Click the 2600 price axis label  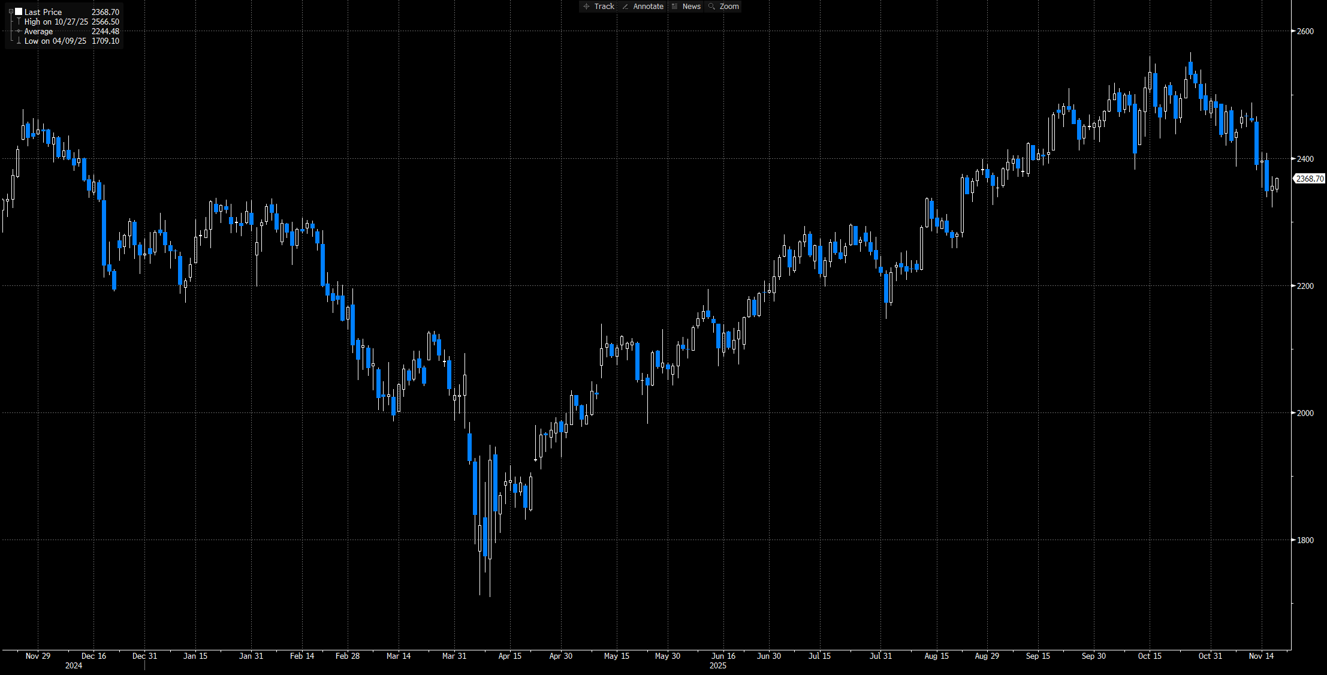(1305, 31)
